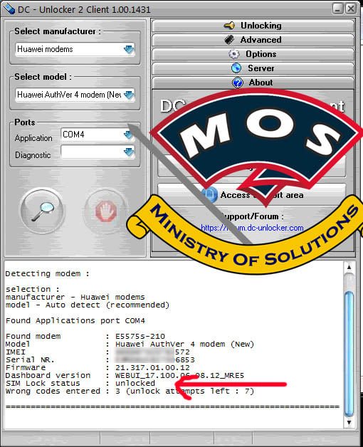
Task: Click the gear icon beside Options
Action: [234, 54]
